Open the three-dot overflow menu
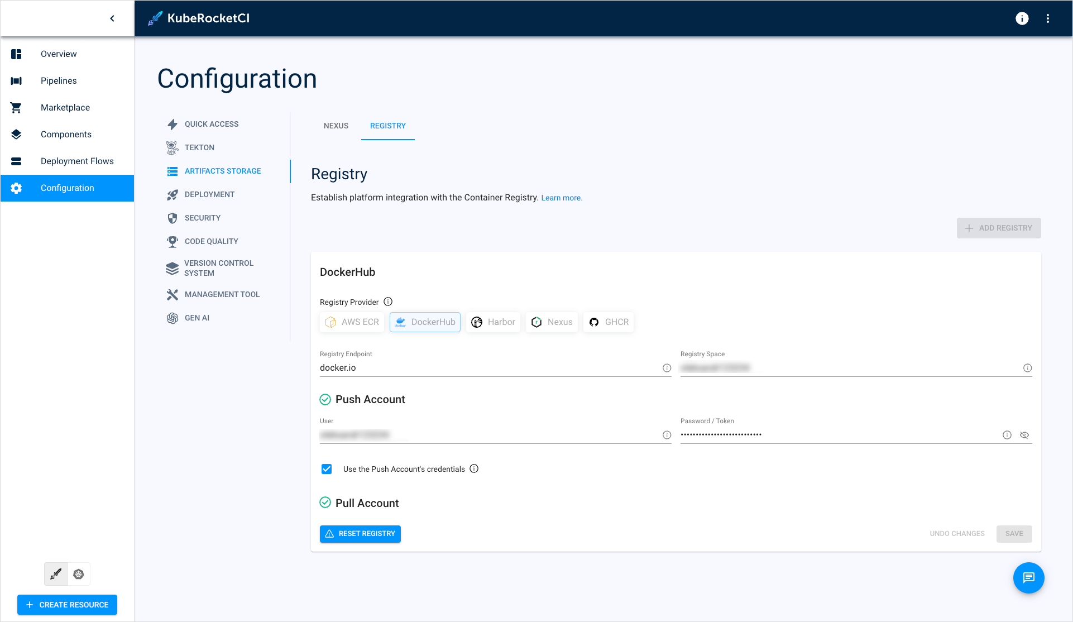1073x622 pixels. [x=1048, y=18]
